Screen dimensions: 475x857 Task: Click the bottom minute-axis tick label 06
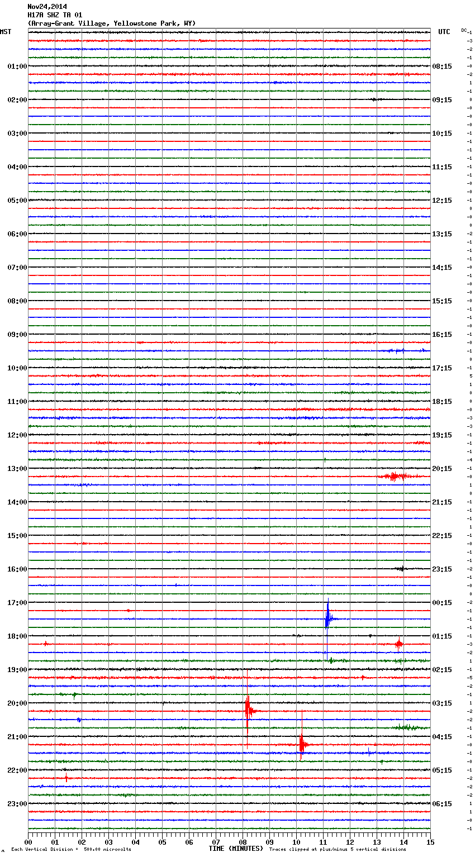click(189, 842)
